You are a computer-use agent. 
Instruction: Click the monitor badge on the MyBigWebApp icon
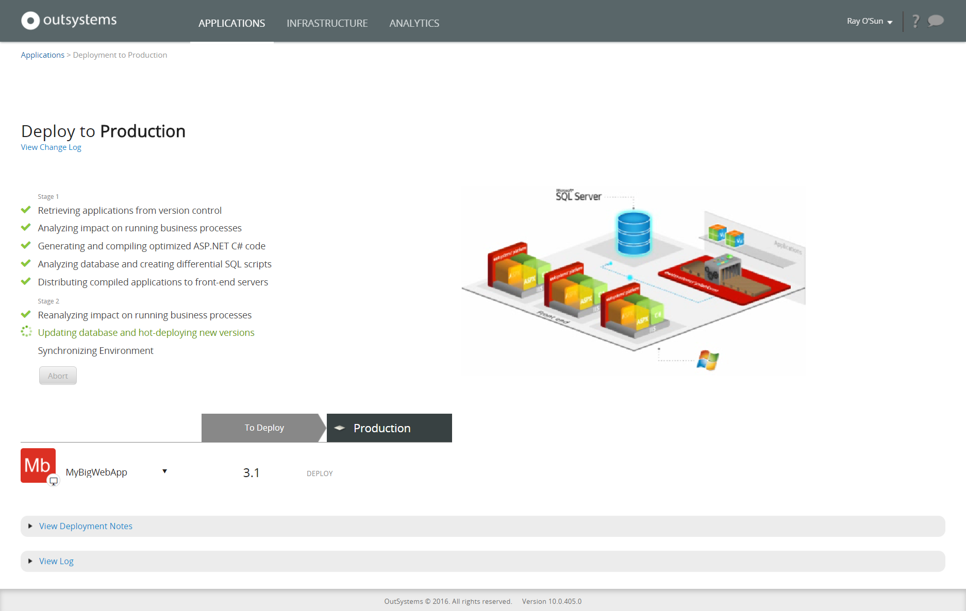tap(54, 480)
